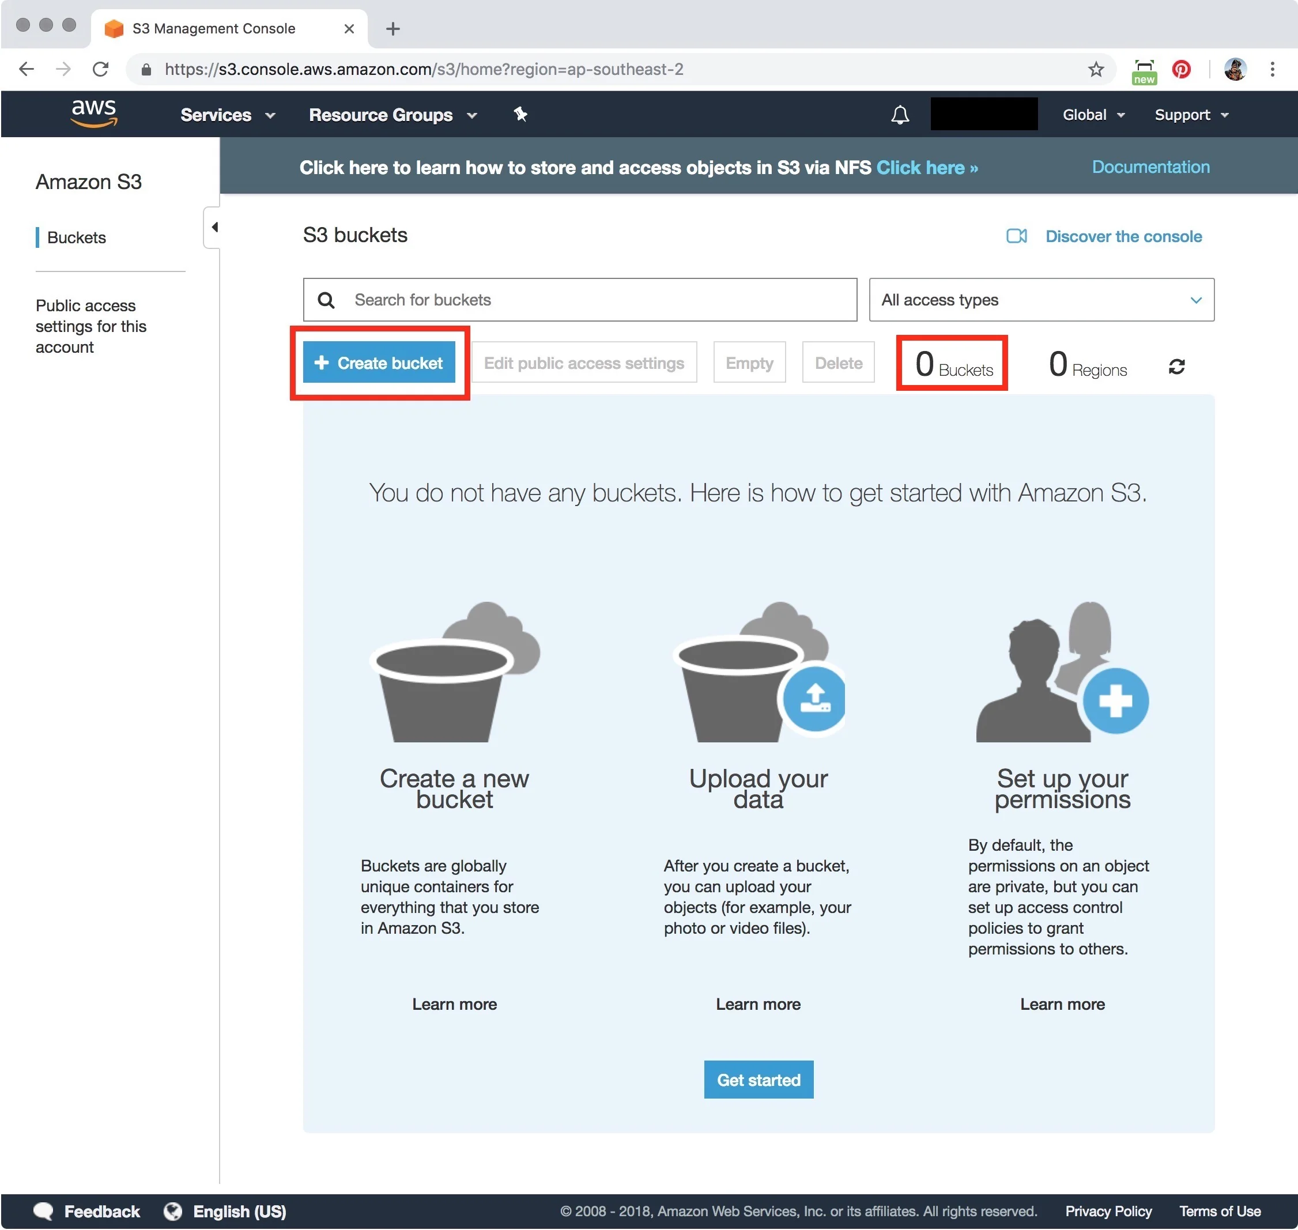The width and height of the screenshot is (1298, 1230).
Task: Open Public access settings for this account
Action: tap(90, 326)
